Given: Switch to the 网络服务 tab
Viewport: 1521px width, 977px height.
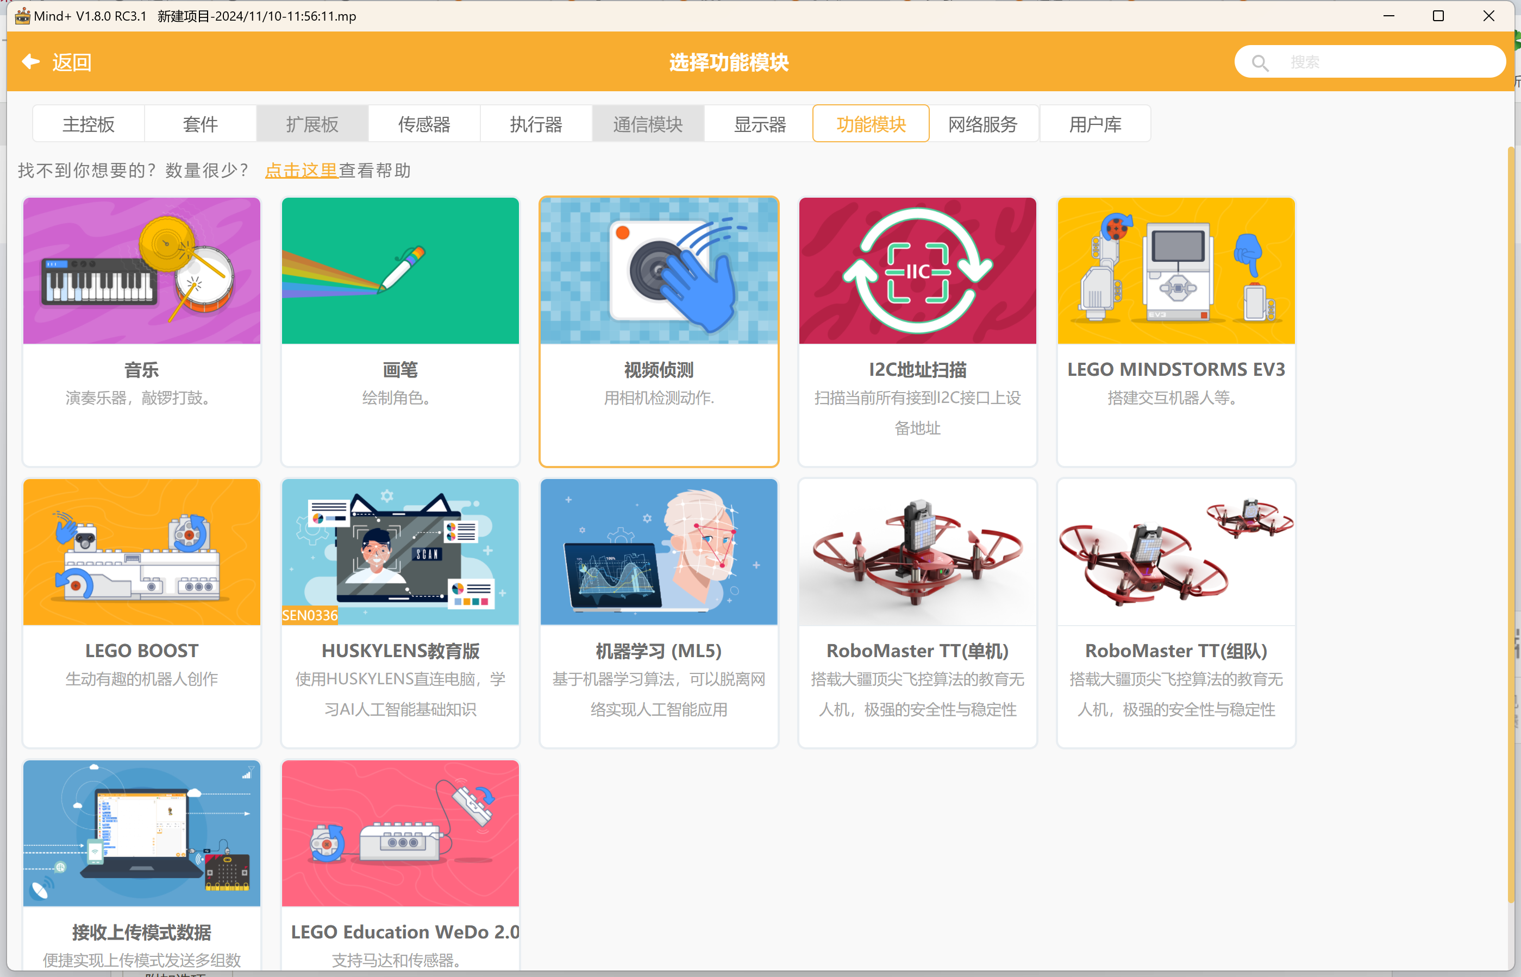Looking at the screenshot, I should coord(984,124).
